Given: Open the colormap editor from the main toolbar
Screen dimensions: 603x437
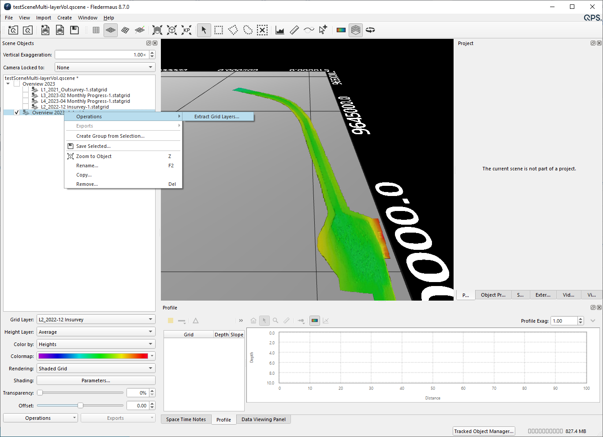Looking at the screenshot, I should pyautogui.click(x=341, y=30).
